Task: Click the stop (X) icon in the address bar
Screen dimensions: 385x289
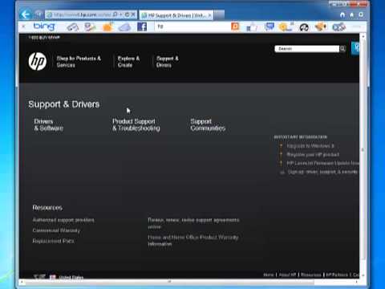Action: pos(133,14)
